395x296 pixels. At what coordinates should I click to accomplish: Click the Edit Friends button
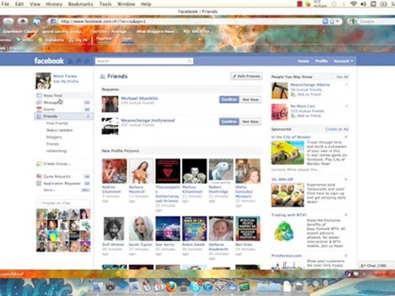246,76
